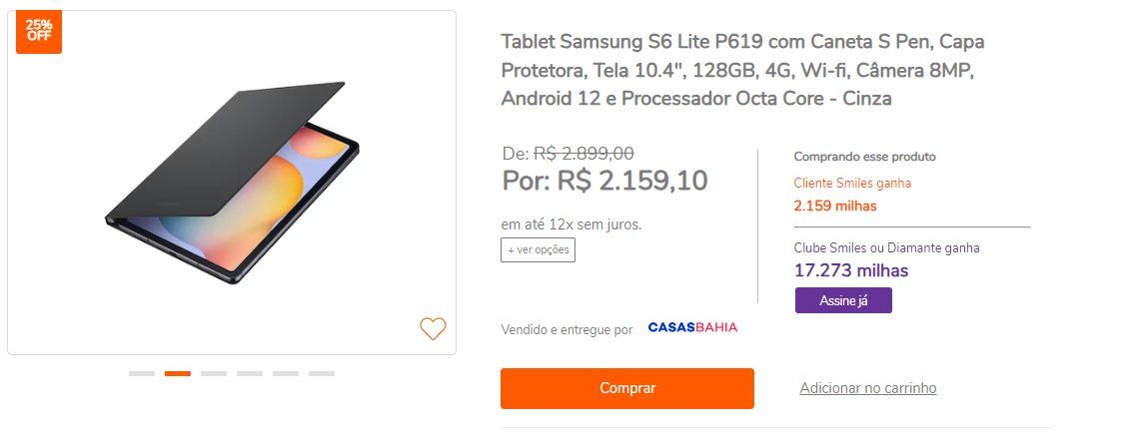1141x434 pixels.
Task: Click the '17.273 milhas' Clube Smiles amount
Action: tap(850, 270)
